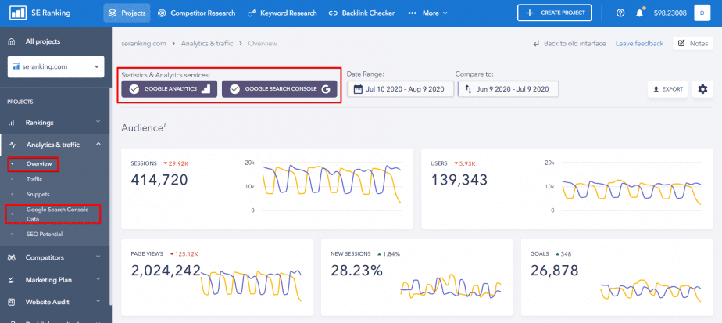This screenshot has height=323, width=722.
Task: Click the seranking.com breadcrumb
Action: (x=143, y=43)
